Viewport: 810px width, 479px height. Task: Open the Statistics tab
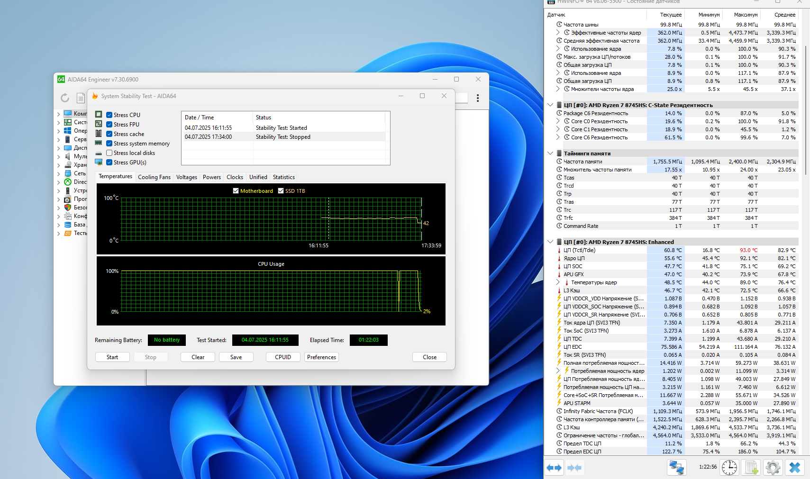283,177
